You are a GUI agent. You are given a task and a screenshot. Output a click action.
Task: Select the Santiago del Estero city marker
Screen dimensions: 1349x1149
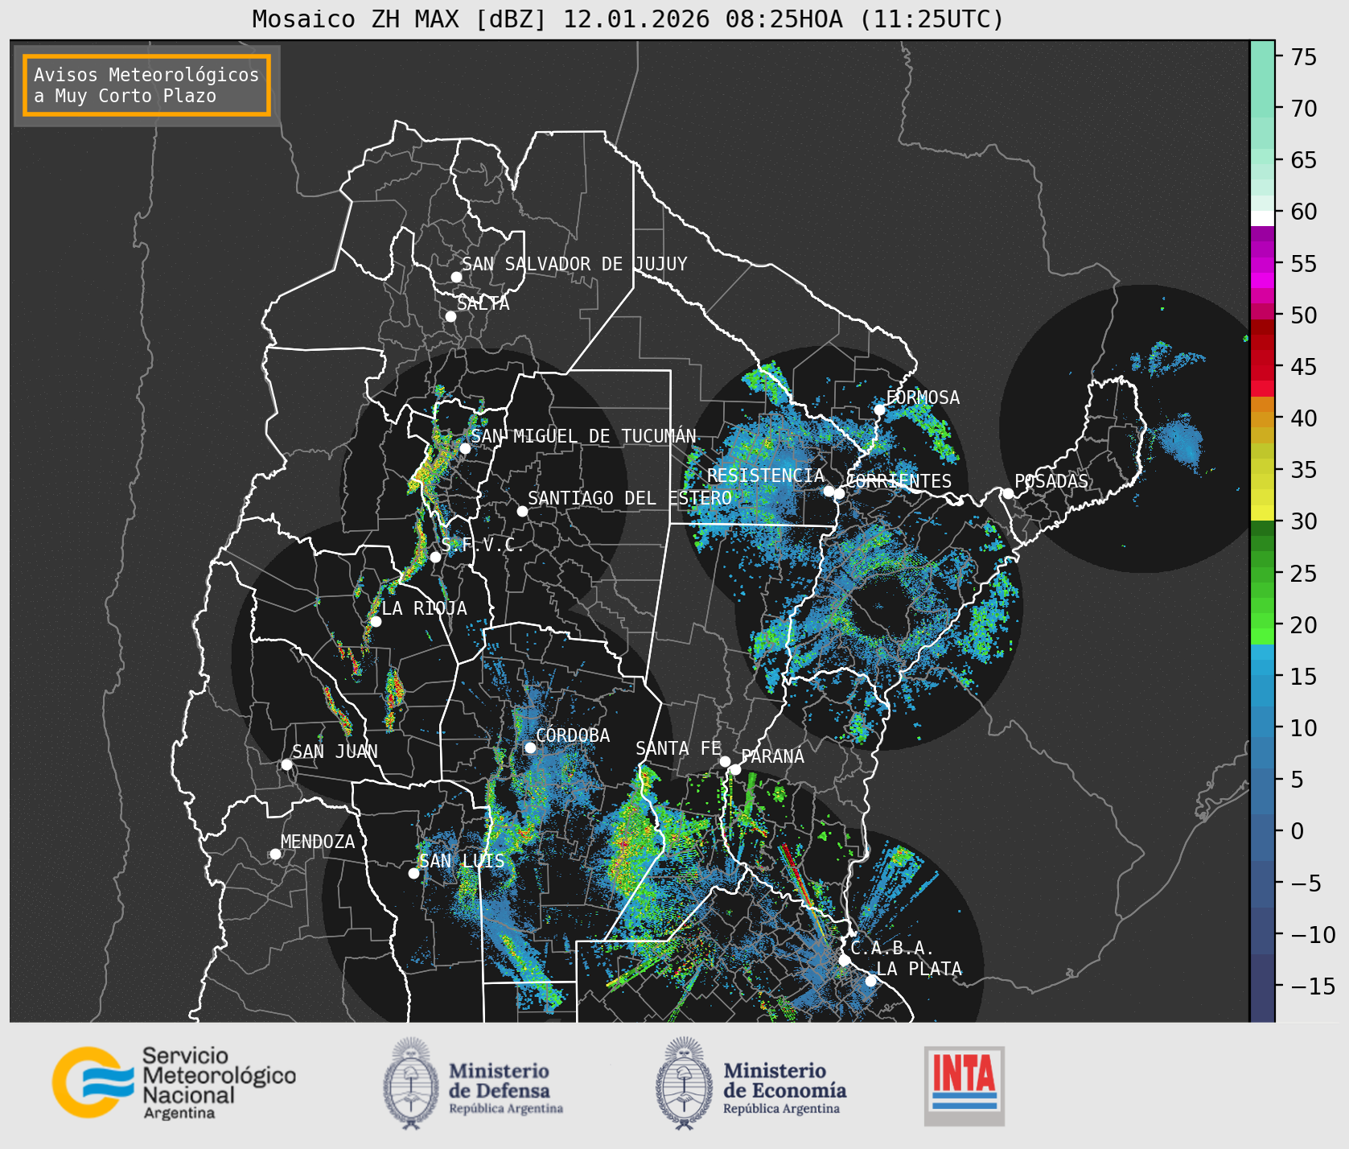coord(522,511)
